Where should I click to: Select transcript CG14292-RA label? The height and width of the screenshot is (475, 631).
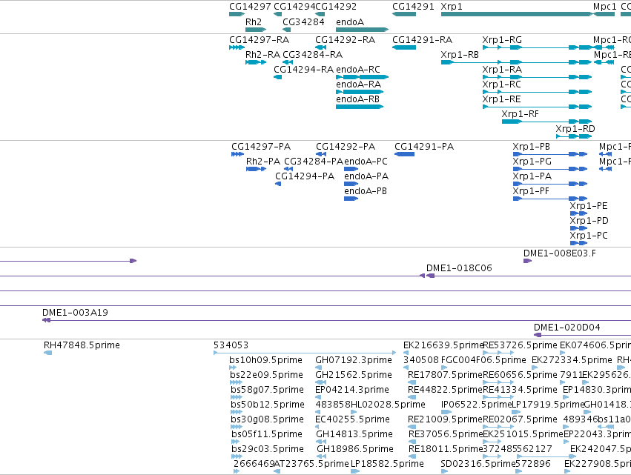click(346, 40)
